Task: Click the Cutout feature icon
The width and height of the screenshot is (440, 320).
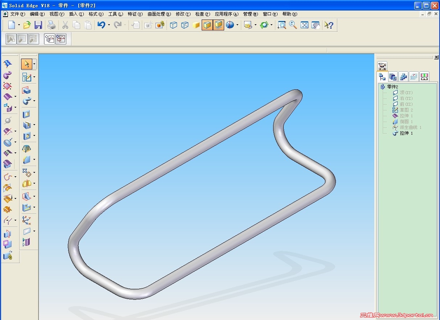Action: point(26,114)
